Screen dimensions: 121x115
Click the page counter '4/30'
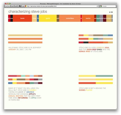click(x=111, y=12)
